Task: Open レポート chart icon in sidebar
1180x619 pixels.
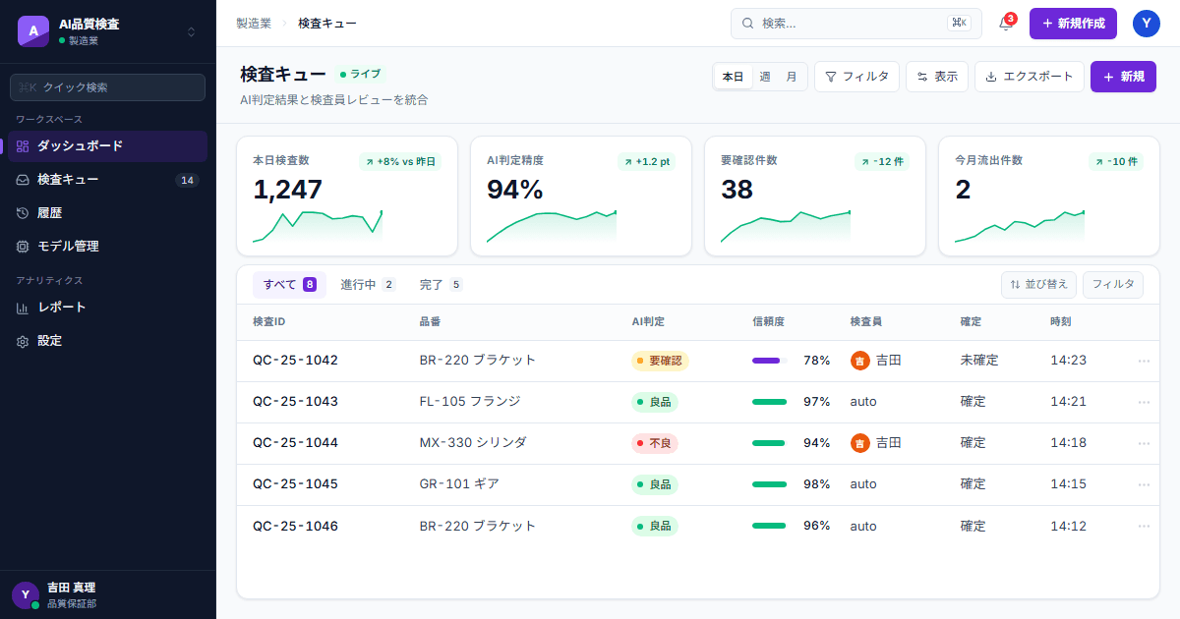Action: coord(23,308)
